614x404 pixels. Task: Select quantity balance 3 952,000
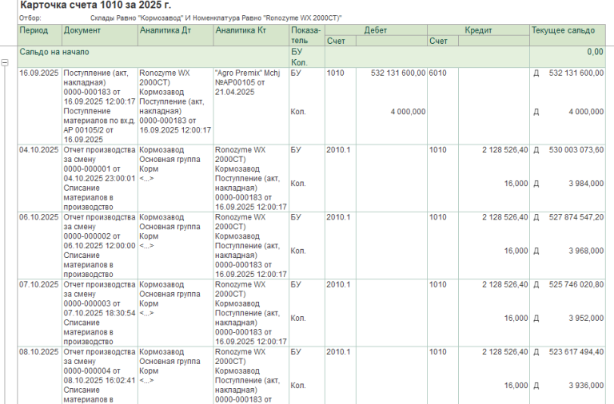586,319
